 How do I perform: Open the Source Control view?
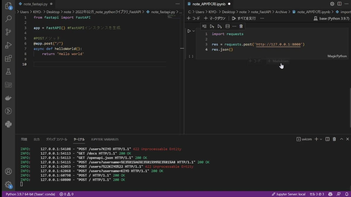8,32
